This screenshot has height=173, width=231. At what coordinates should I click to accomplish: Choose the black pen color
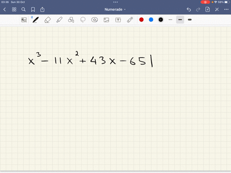coord(161,20)
